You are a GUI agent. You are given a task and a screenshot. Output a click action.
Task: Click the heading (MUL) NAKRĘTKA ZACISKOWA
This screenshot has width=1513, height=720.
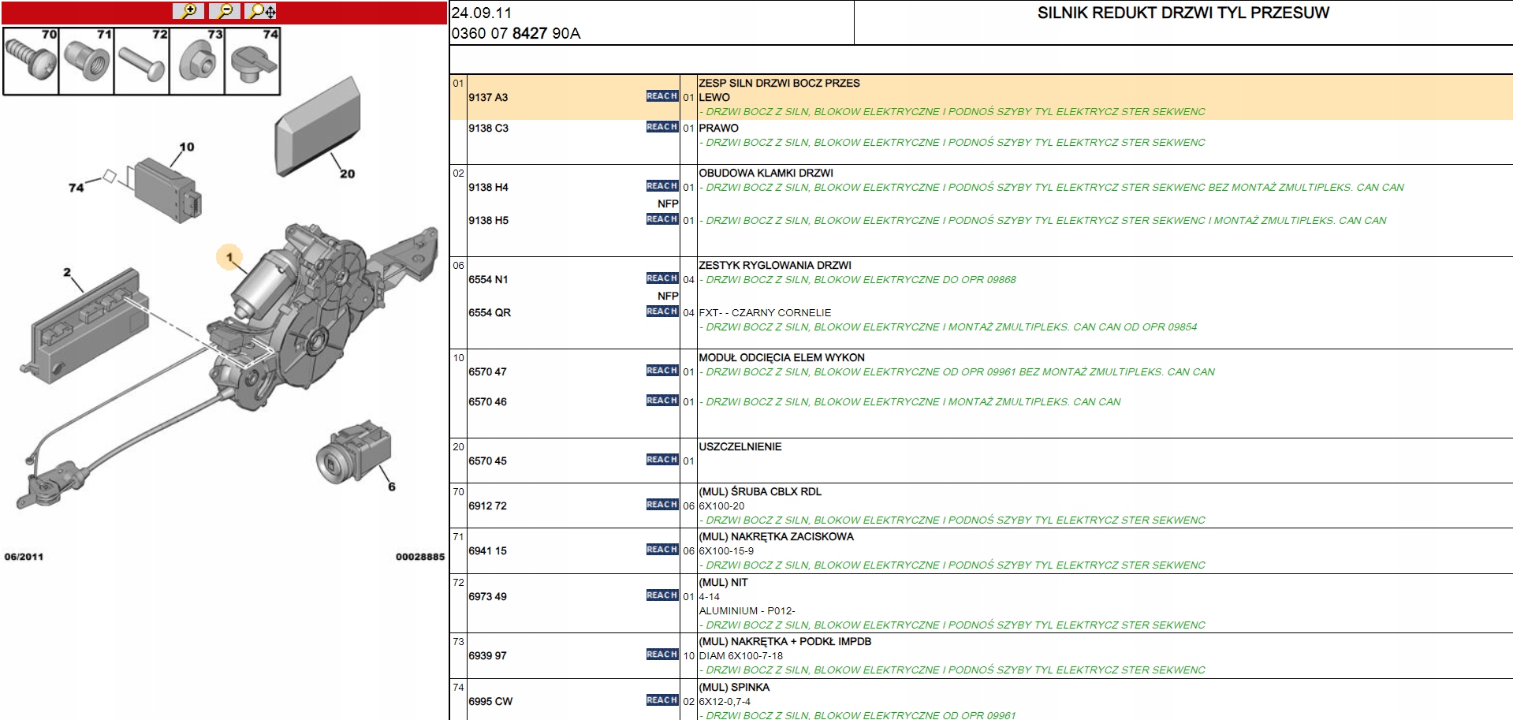(776, 536)
